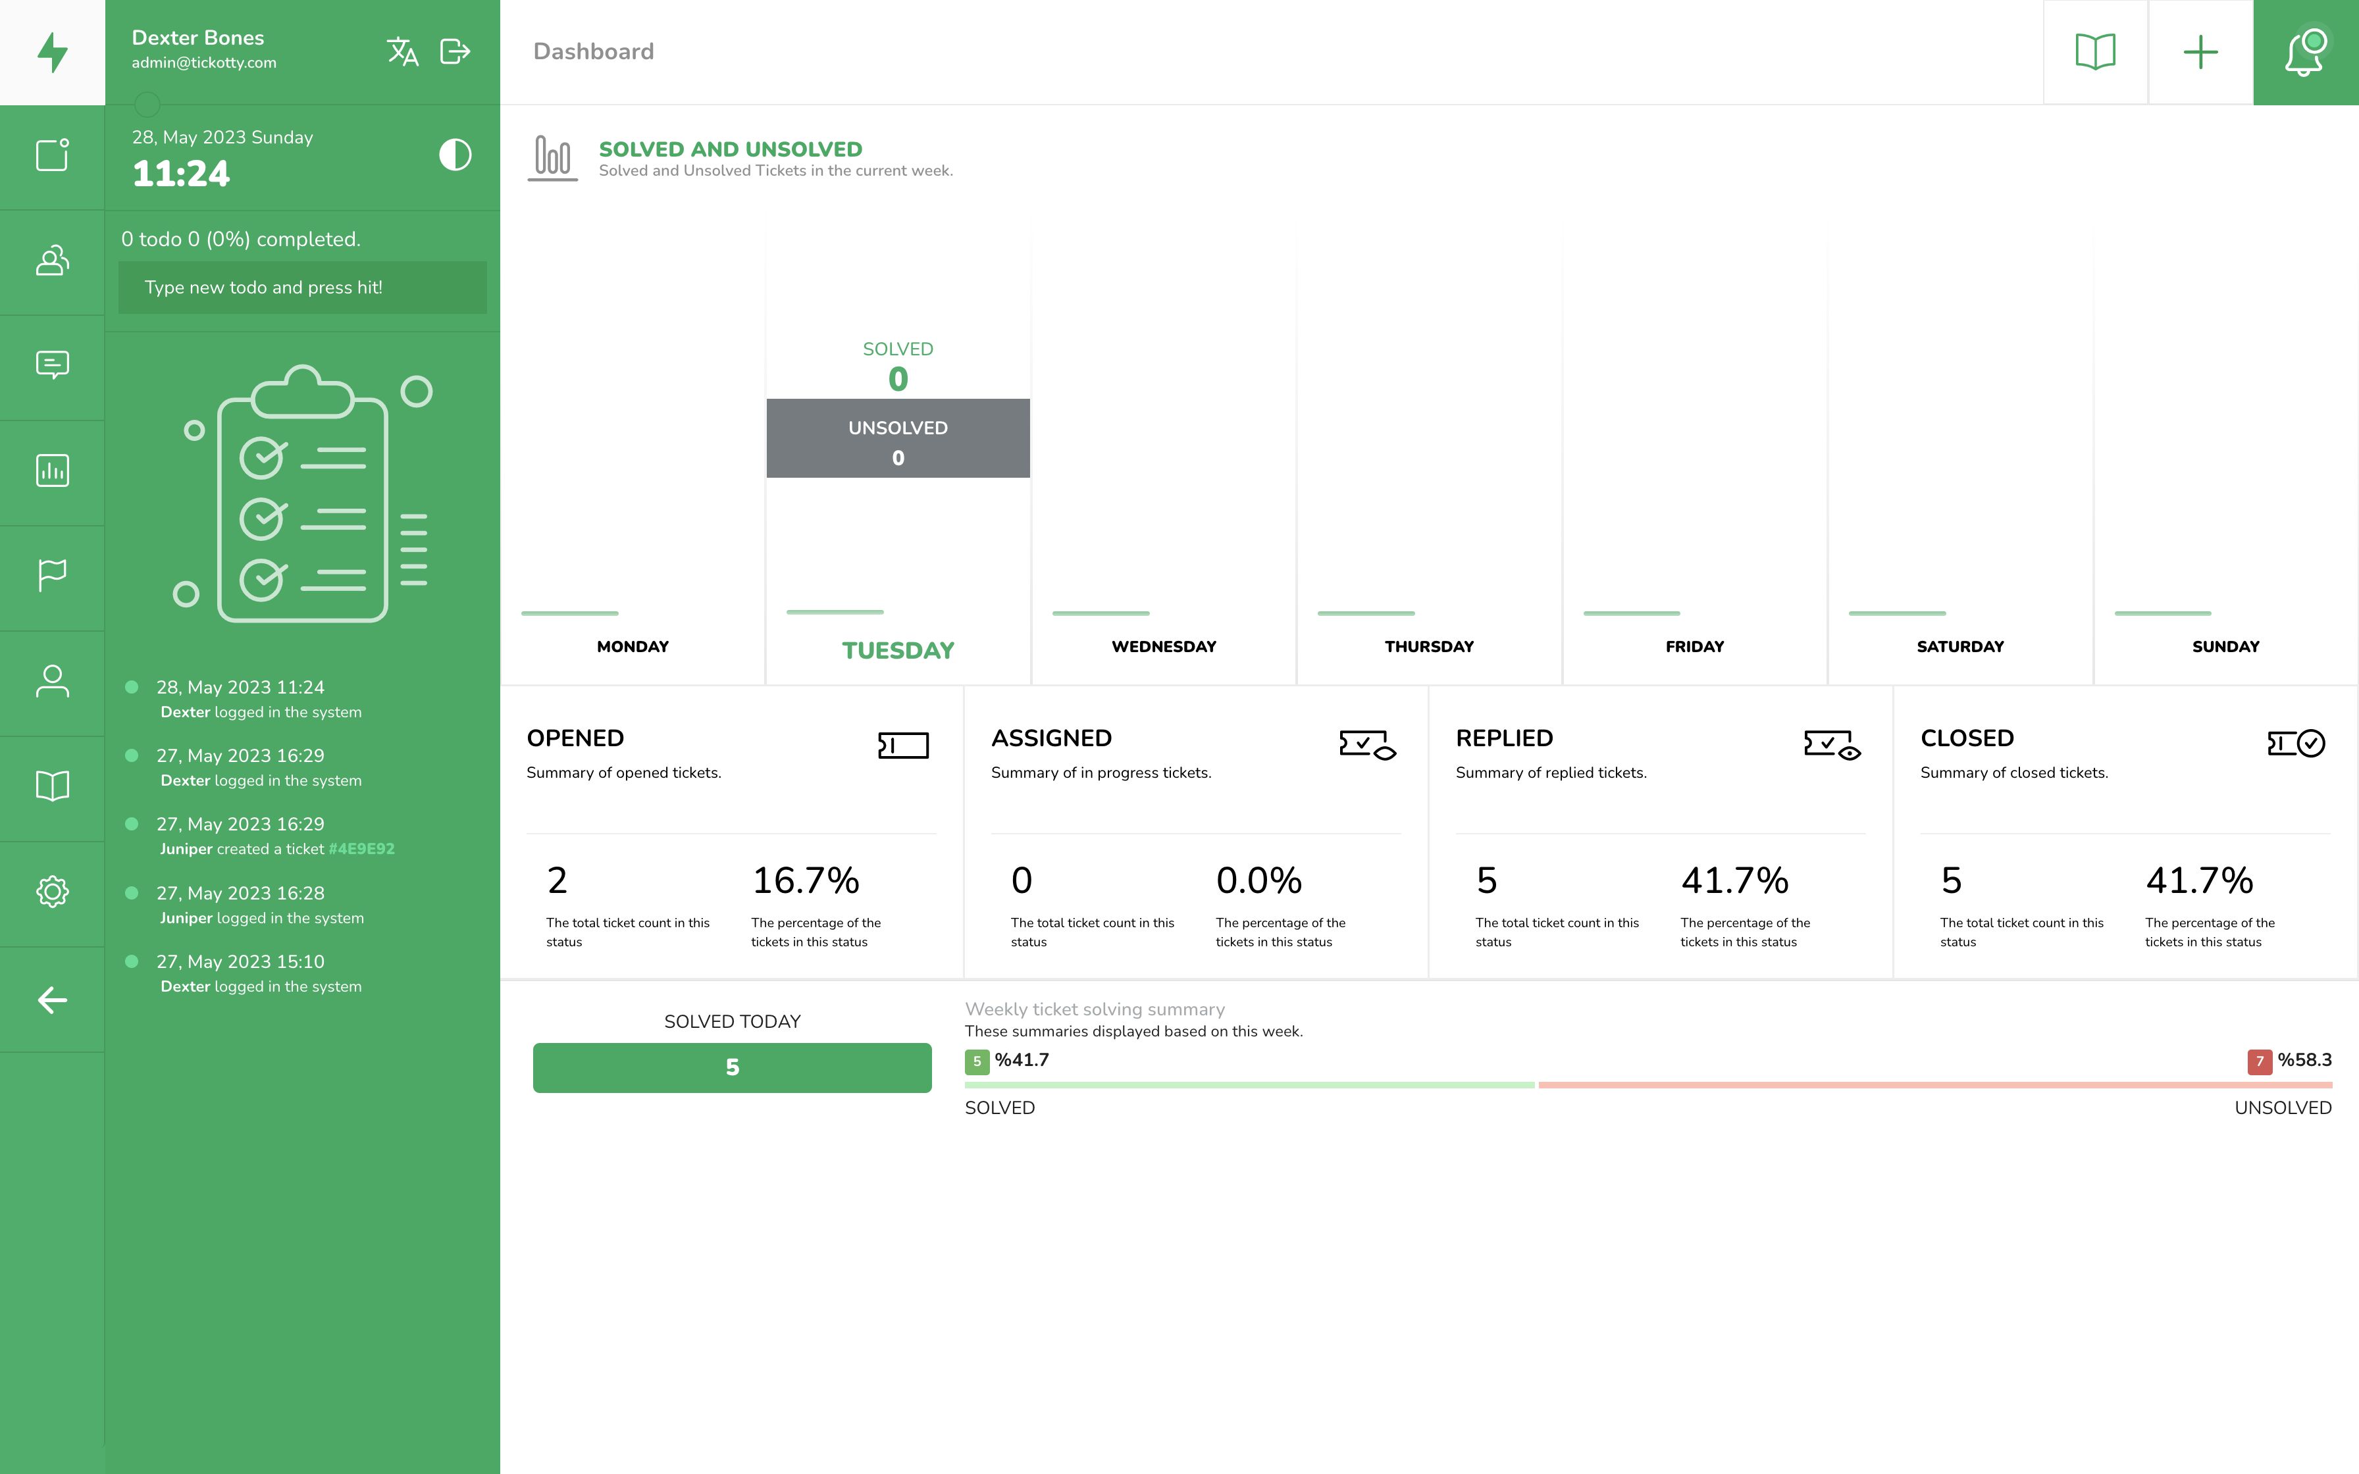The width and height of the screenshot is (2359, 1474).
Task: Select the TUESDAY column in chart
Action: coord(898,650)
